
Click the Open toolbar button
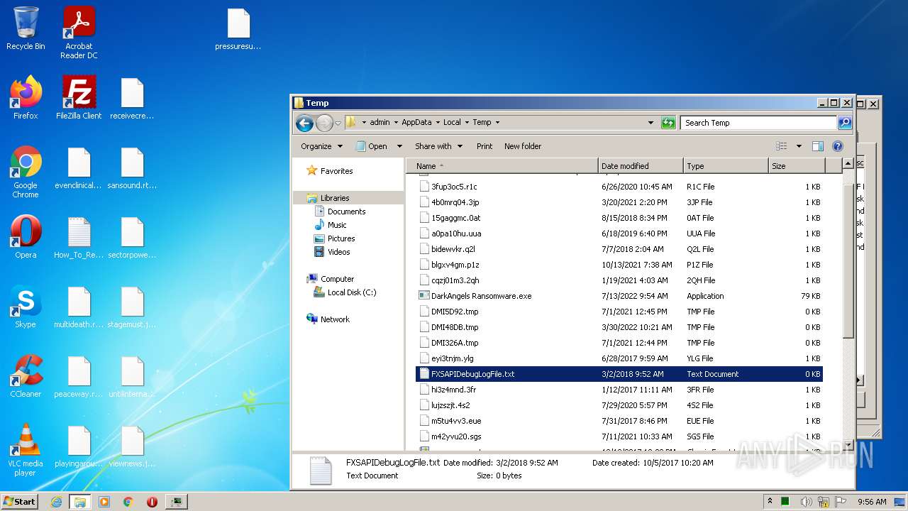coord(372,146)
